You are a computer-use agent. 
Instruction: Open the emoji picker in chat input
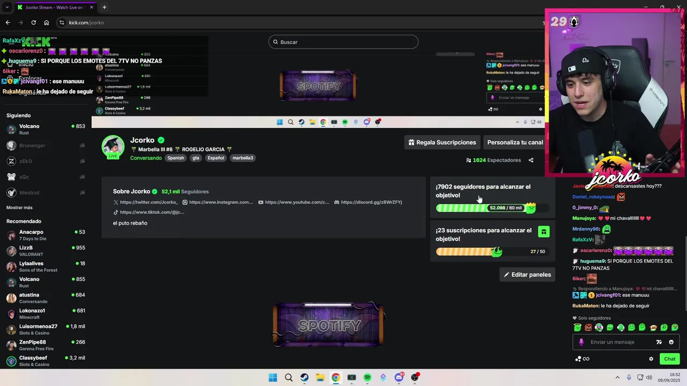(671, 342)
